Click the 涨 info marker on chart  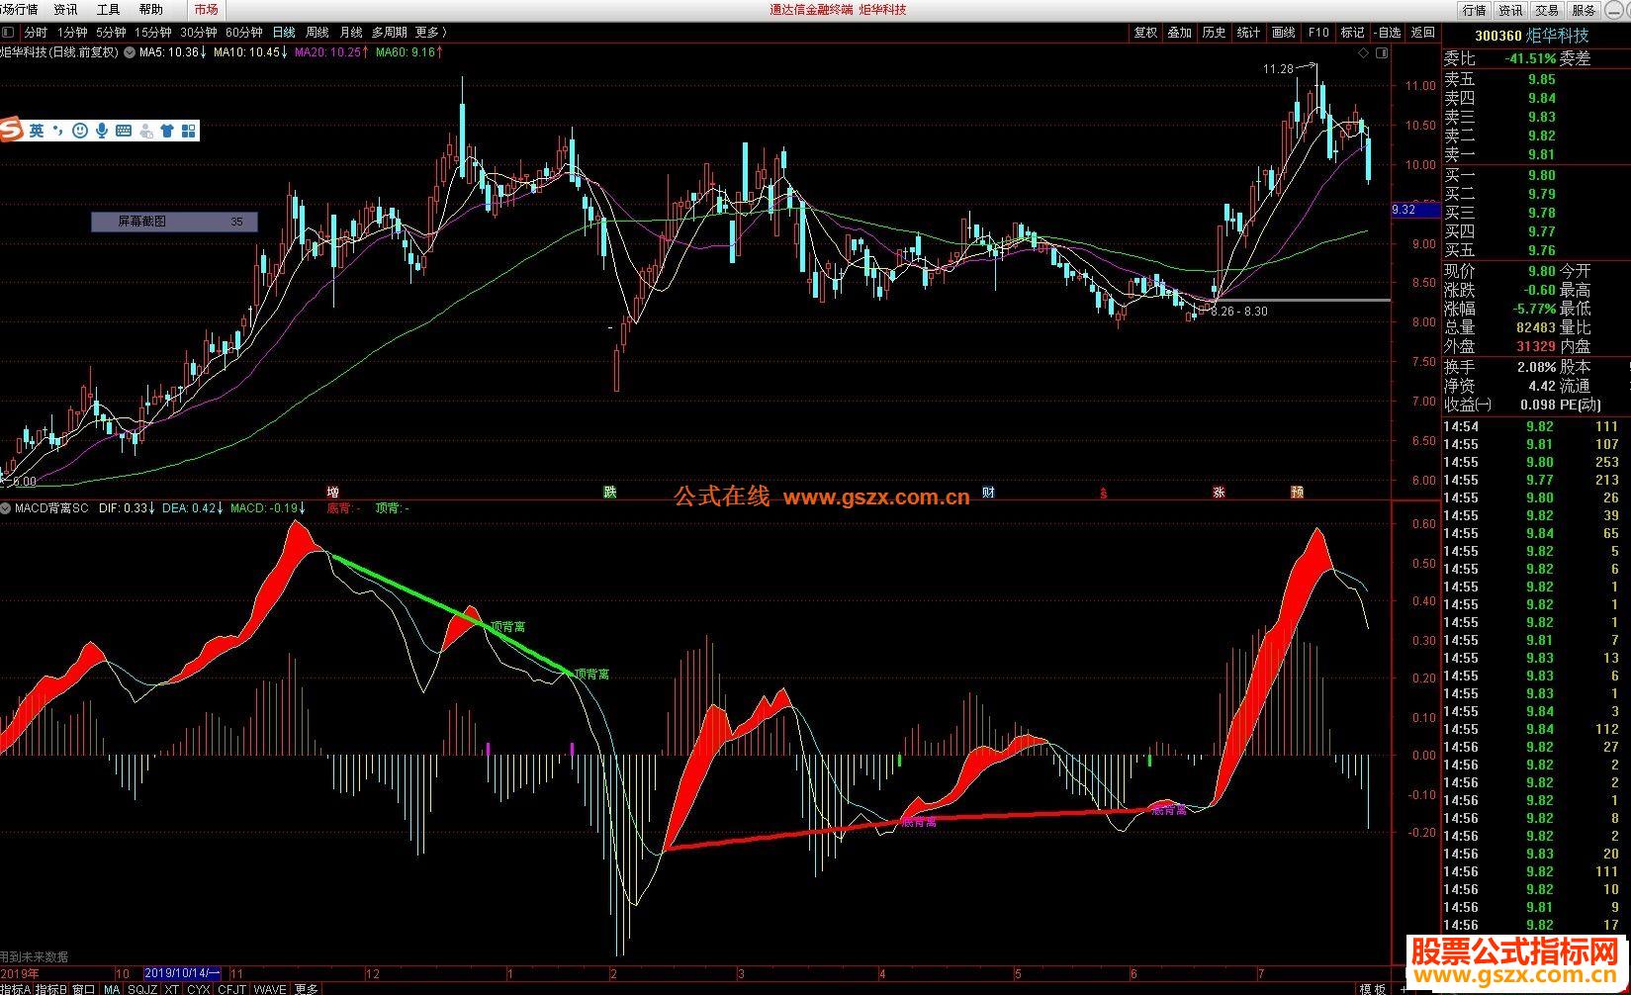coord(1219,492)
